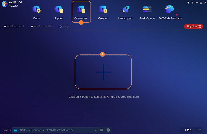This screenshot has height=134, width=207.
Task: Click the Merge button
Action: point(64,27)
